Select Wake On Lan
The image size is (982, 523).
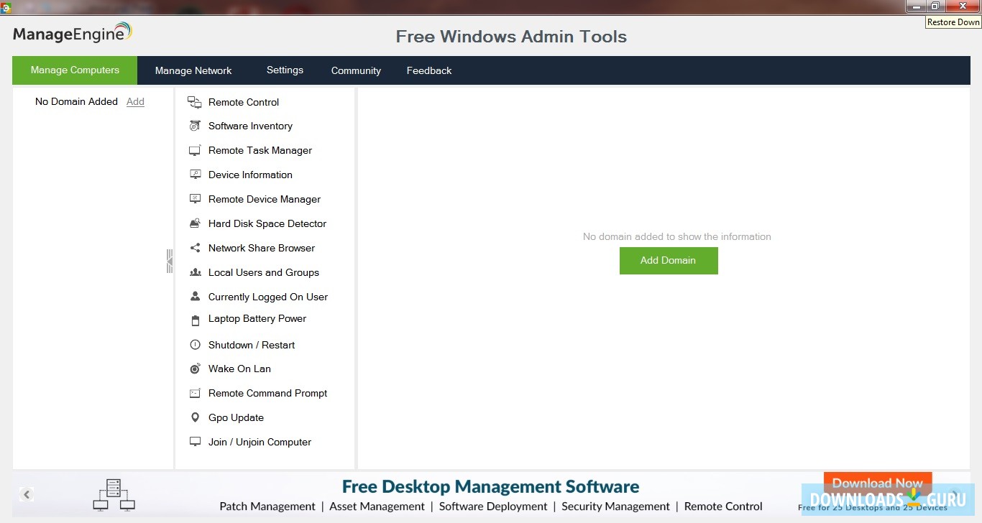[x=239, y=369]
